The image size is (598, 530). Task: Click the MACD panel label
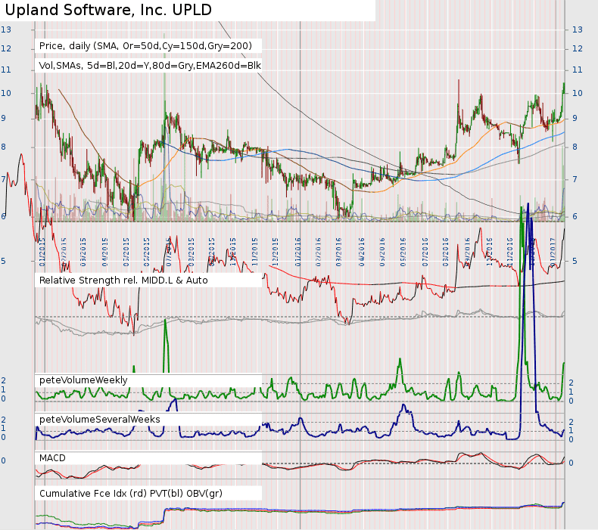tap(52, 458)
